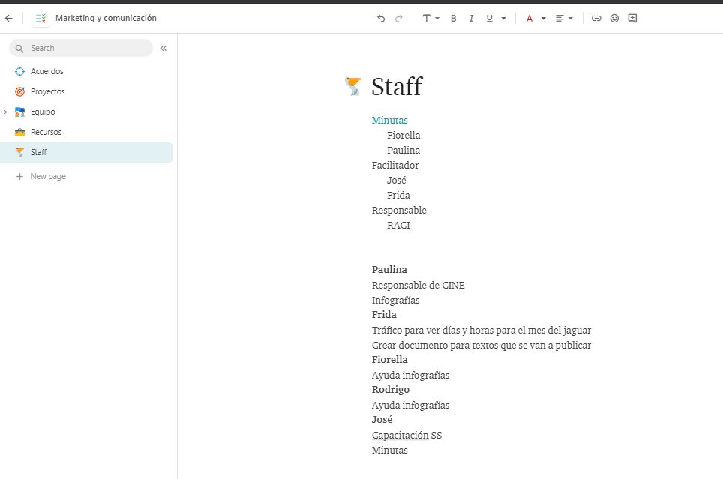Viewport: 723px width, 479px height.
Task: Click the Acuerdos crosshair icon
Action: [x=19, y=71]
